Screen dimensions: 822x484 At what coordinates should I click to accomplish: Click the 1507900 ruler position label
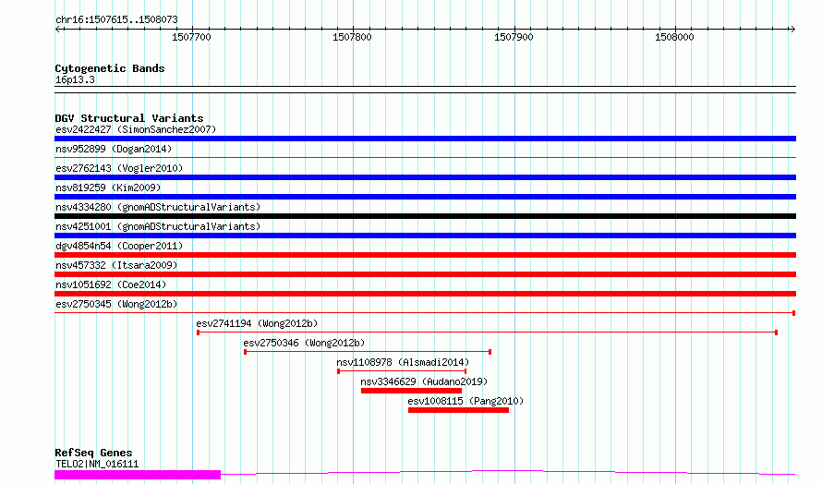pyautogui.click(x=514, y=37)
